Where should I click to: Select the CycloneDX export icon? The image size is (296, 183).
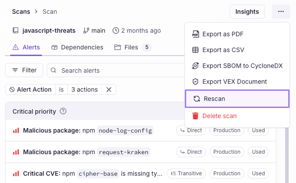pyautogui.click(x=195, y=66)
